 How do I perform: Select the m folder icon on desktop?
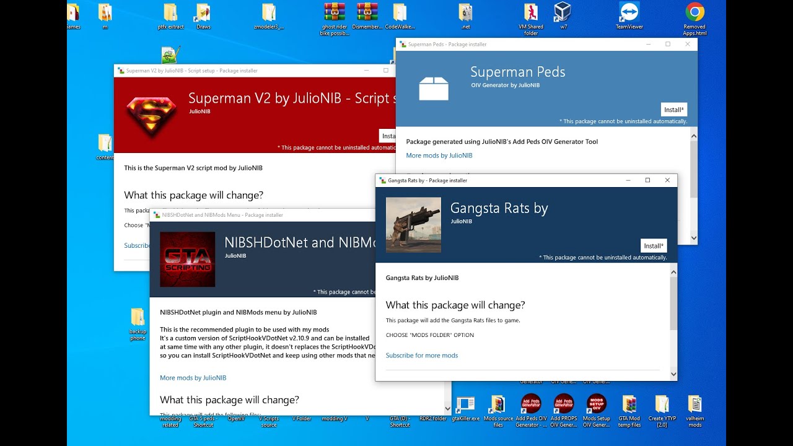click(105, 17)
